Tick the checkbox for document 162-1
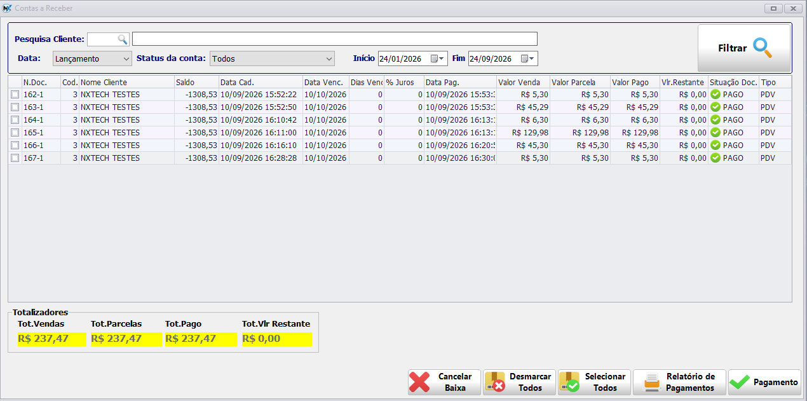 pyautogui.click(x=15, y=95)
